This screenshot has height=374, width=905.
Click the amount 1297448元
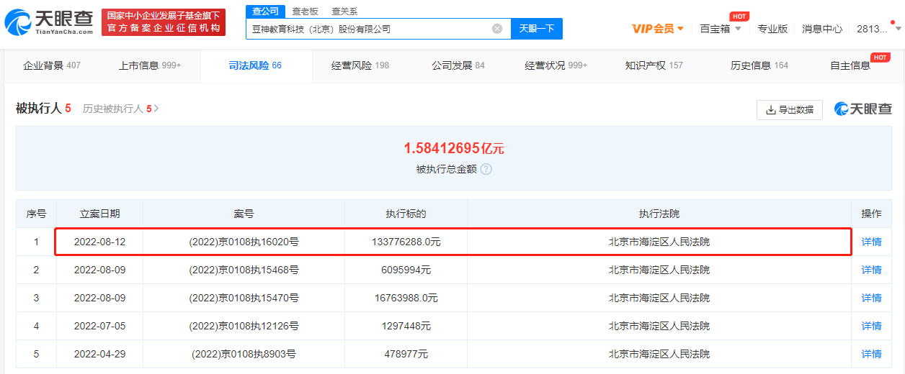[406, 326]
